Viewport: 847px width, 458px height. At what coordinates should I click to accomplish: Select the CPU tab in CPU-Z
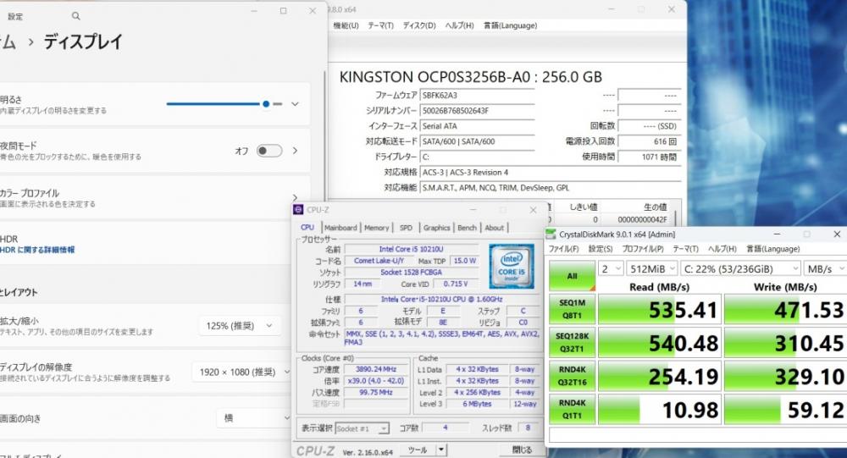[307, 228]
